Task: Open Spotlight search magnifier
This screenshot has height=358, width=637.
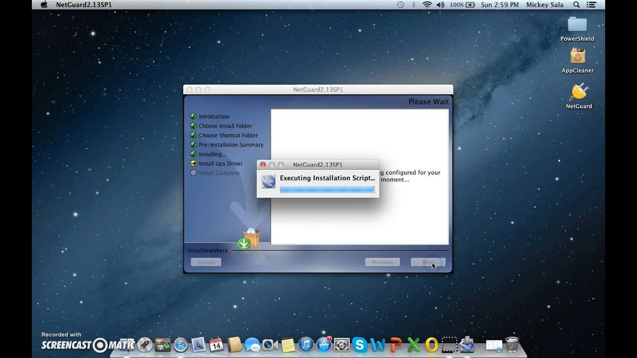Action: (577, 4)
